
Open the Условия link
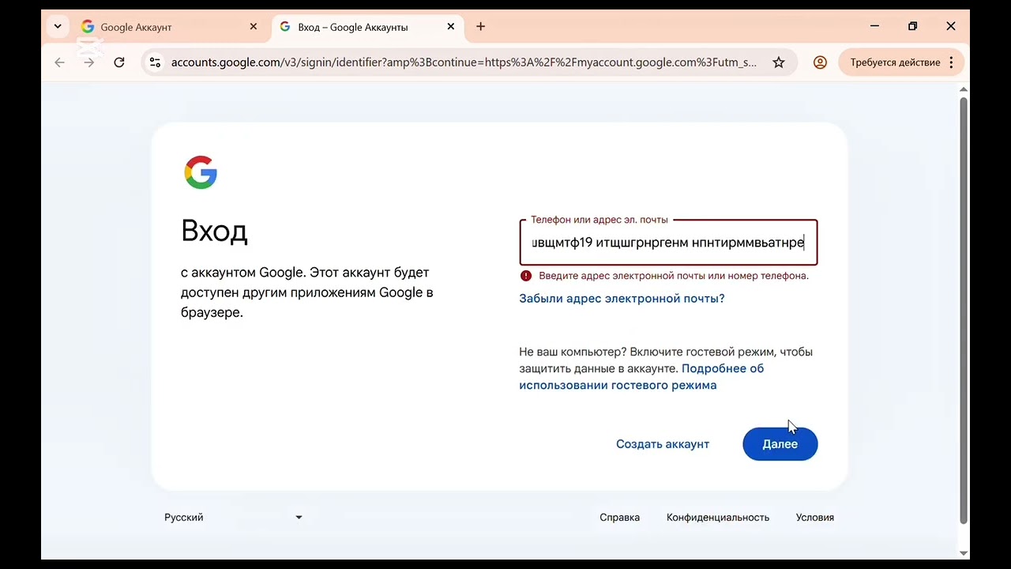tap(815, 518)
